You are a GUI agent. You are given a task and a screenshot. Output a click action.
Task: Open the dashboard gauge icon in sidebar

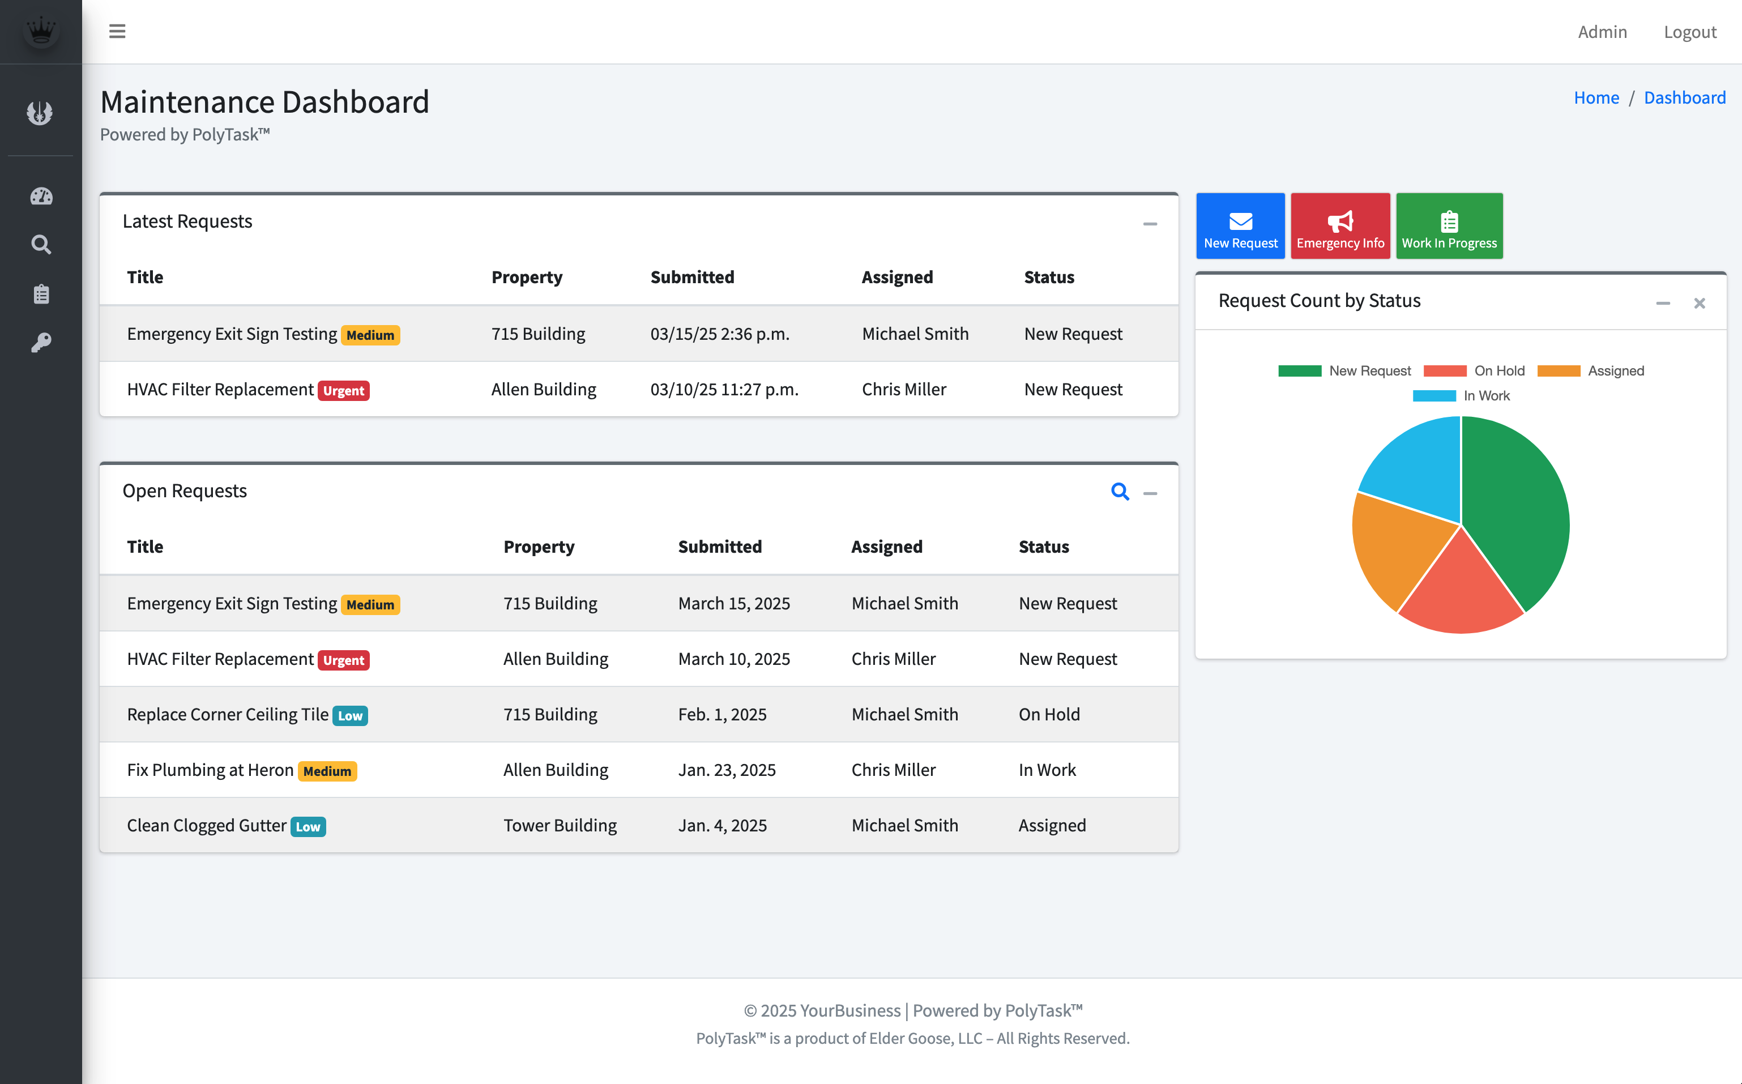[41, 196]
